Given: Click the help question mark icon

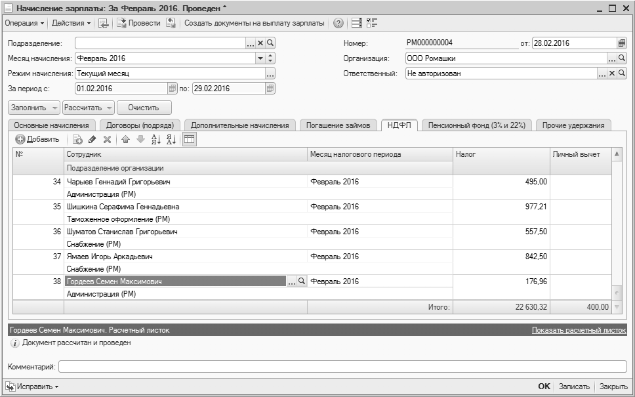Looking at the screenshot, I should (338, 23).
